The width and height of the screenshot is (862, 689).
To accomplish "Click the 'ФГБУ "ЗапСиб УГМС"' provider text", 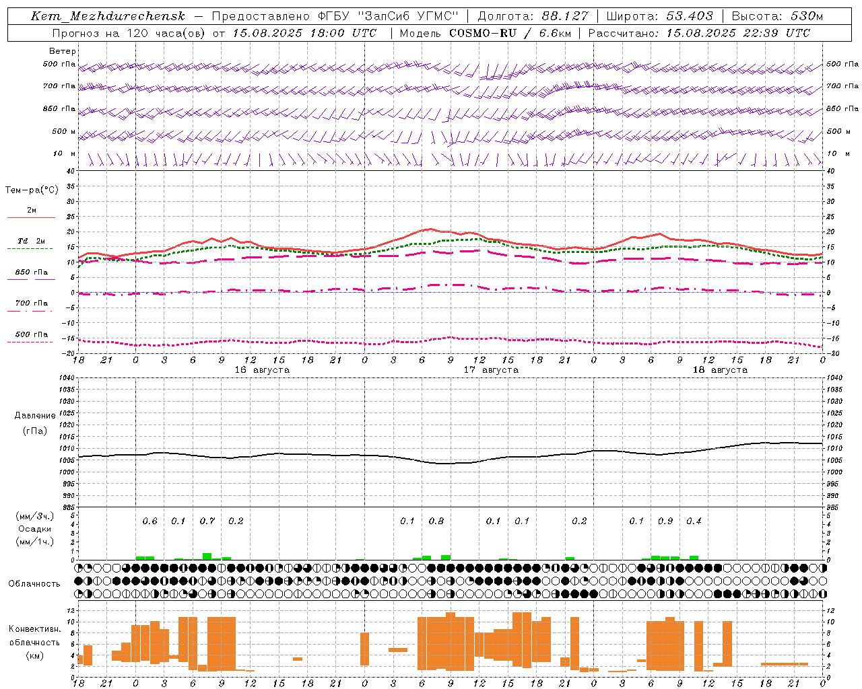I will point(388,16).
